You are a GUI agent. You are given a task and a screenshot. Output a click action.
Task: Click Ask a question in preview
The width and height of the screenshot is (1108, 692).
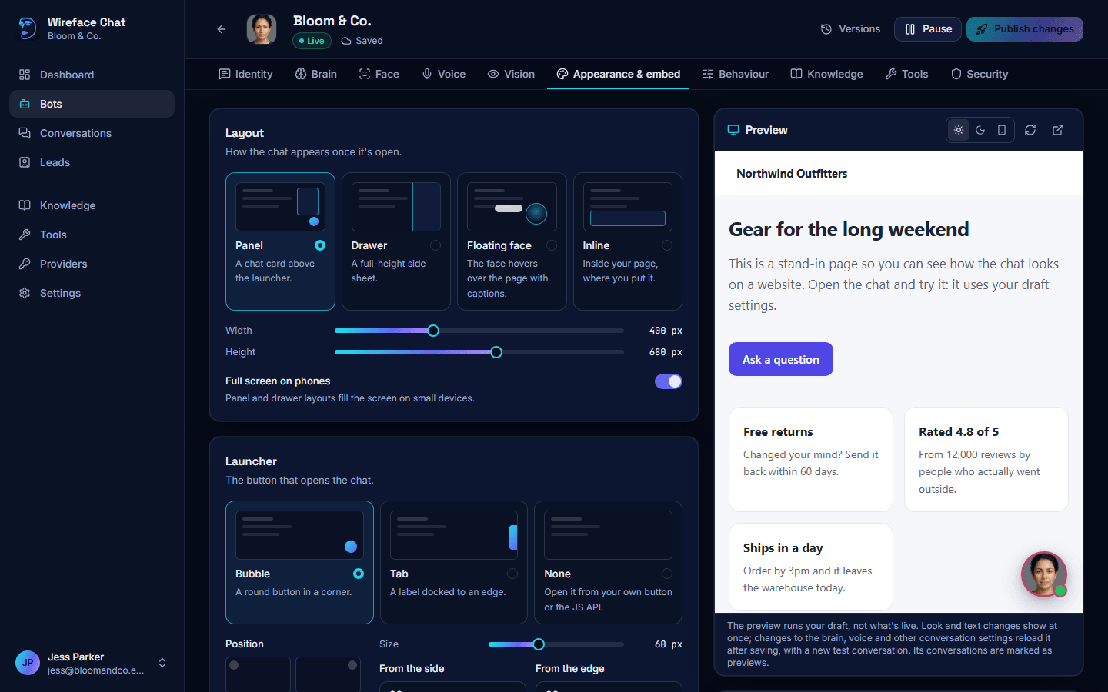[780, 359]
